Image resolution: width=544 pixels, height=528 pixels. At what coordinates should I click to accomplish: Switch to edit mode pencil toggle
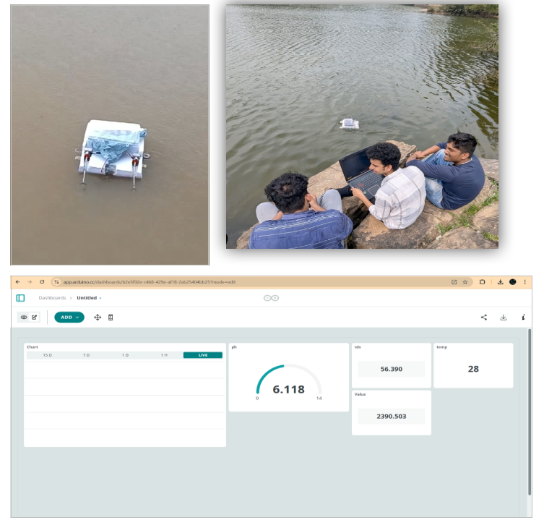coord(34,318)
